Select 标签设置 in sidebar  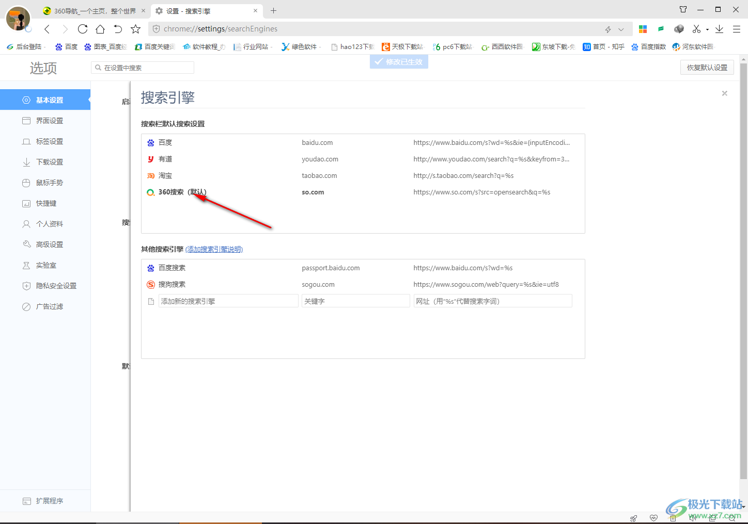coord(45,141)
